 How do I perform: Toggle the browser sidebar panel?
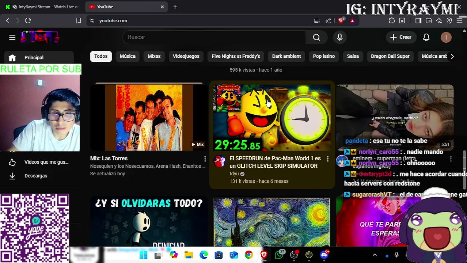418,21
